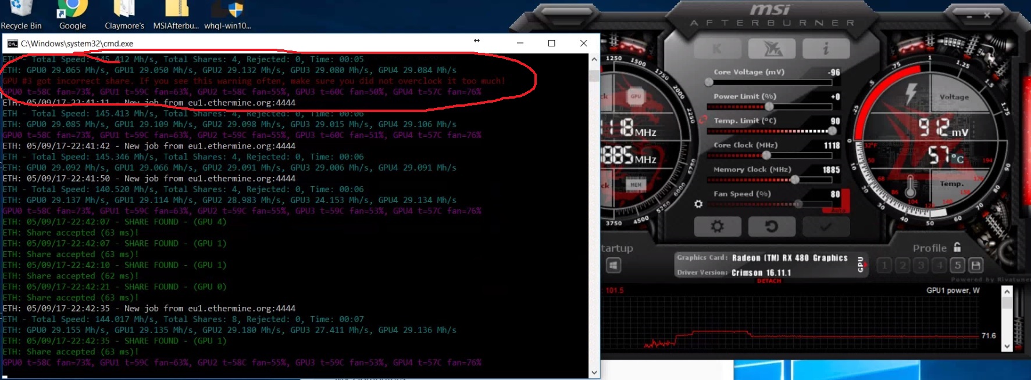
Task: Select profile slot 3
Action: click(921, 266)
